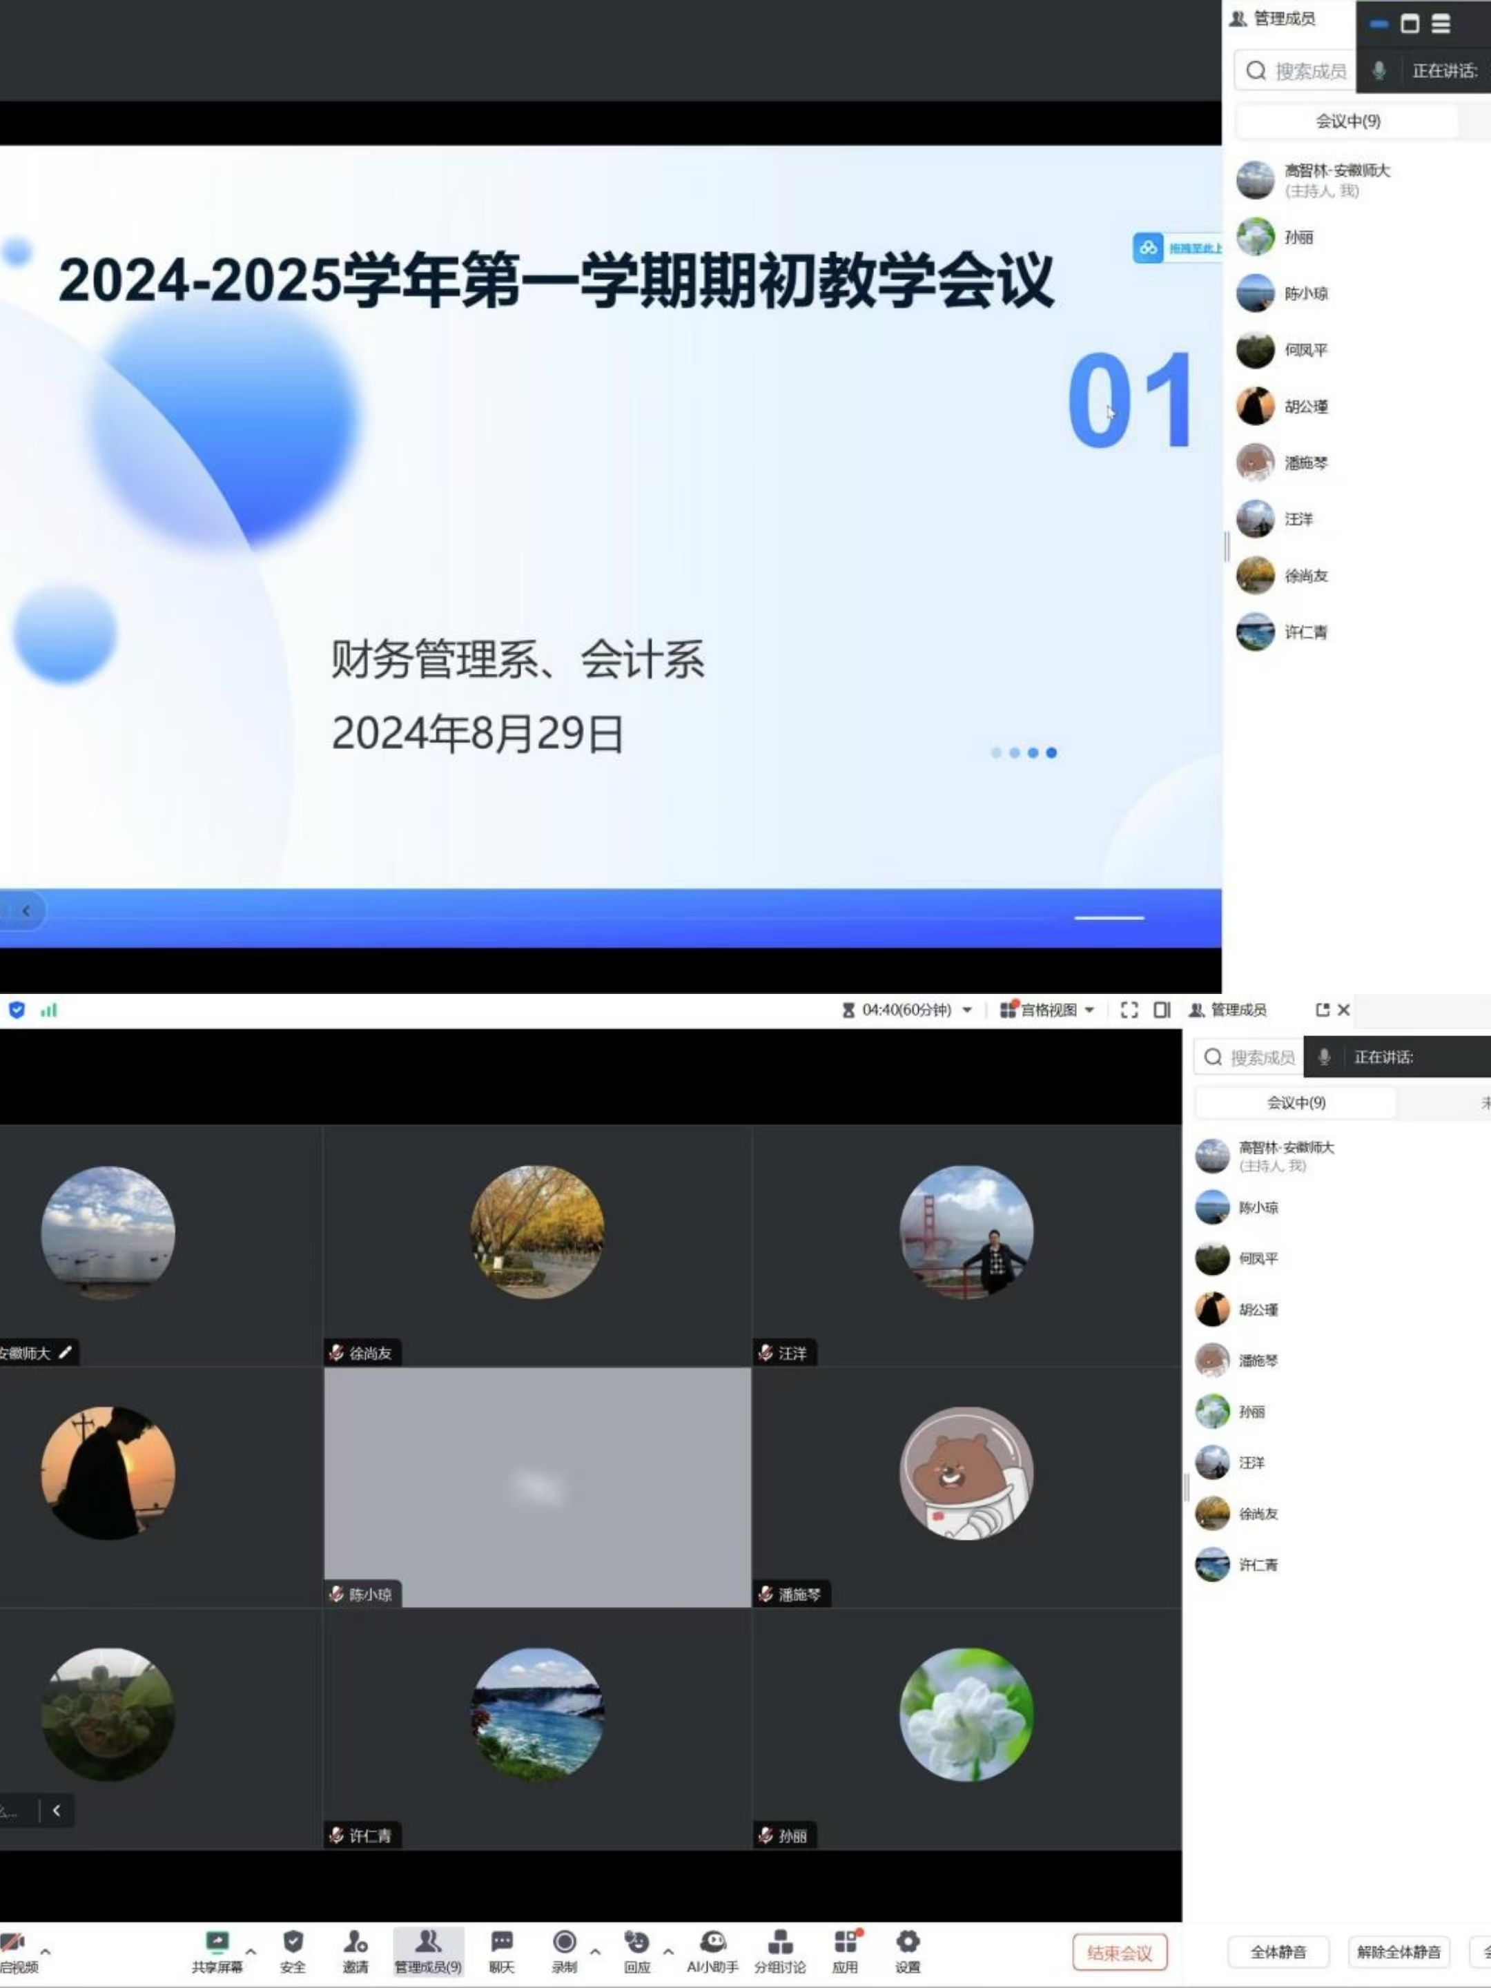Click the 应用 apps icon
Screen dimensions: 1491x1988
pyautogui.click(x=845, y=1942)
